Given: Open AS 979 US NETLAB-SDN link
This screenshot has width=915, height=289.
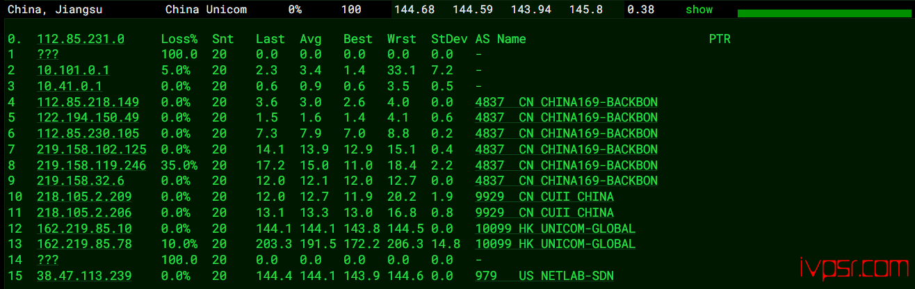Looking at the screenshot, I should tap(544, 276).
